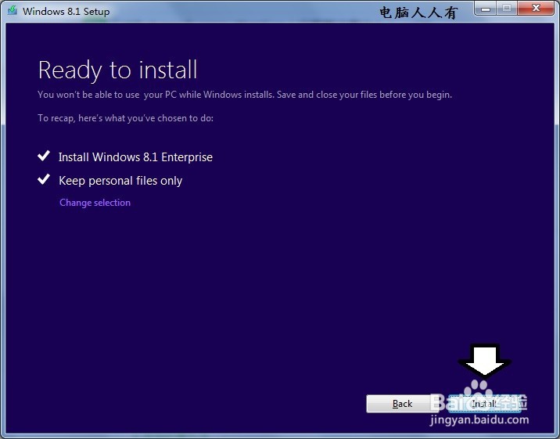Image resolution: width=560 pixels, height=439 pixels.
Task: Click the Windows 8.1 Setup title icon
Action: click(x=13, y=11)
